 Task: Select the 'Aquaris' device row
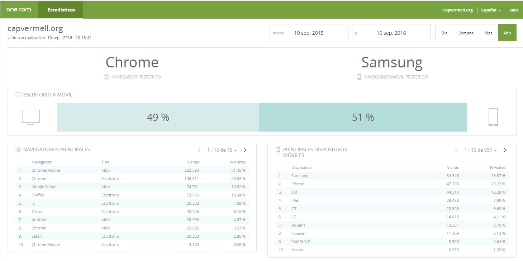point(392,225)
